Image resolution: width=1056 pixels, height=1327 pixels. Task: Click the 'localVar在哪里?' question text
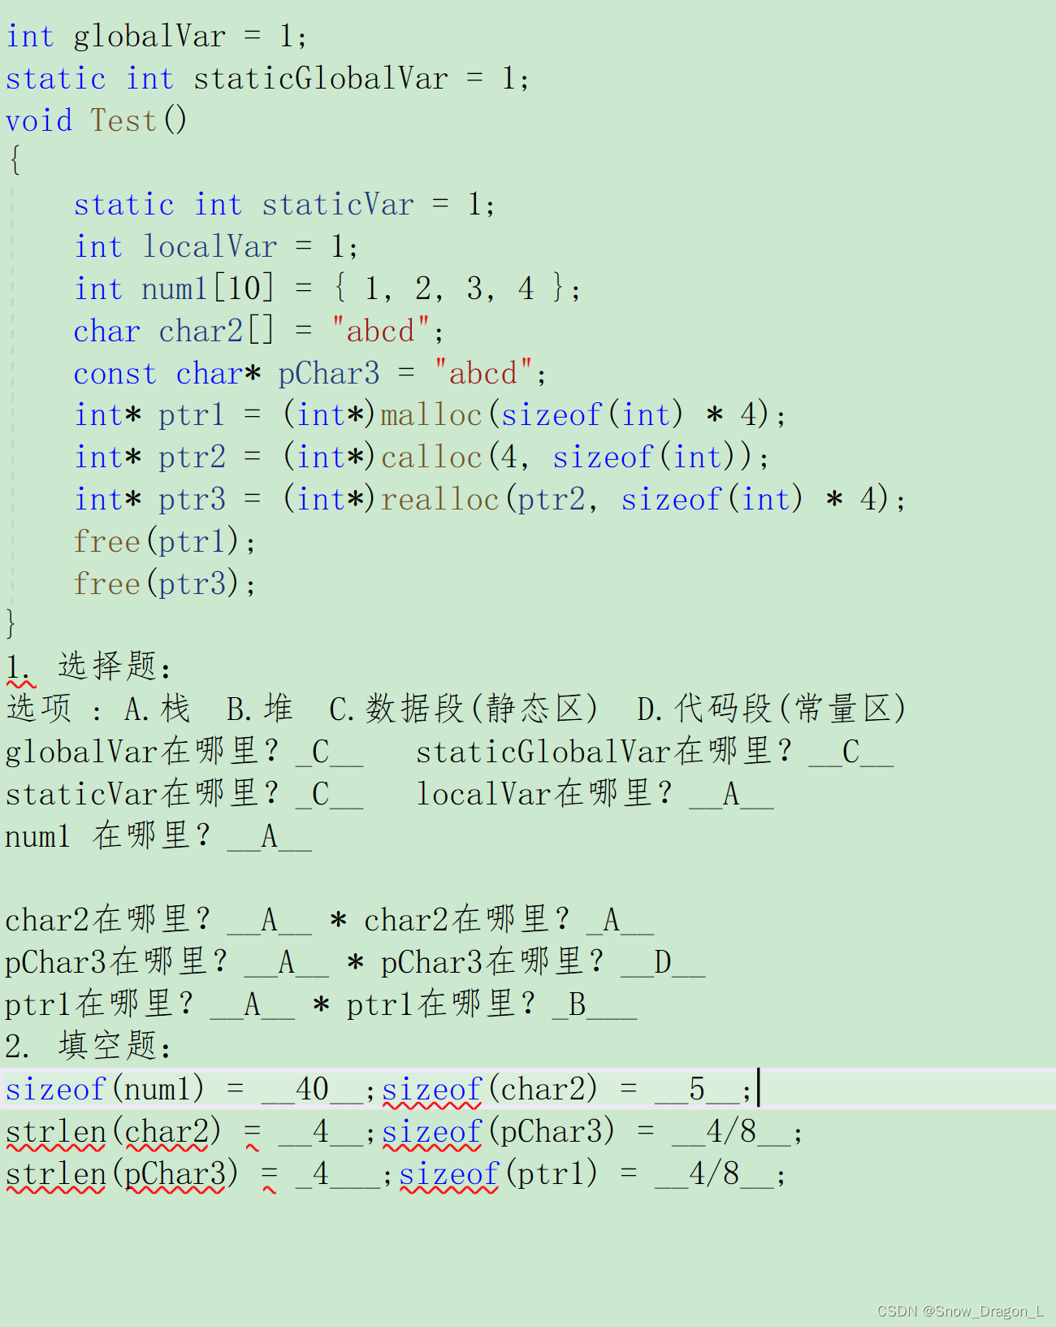tap(544, 794)
